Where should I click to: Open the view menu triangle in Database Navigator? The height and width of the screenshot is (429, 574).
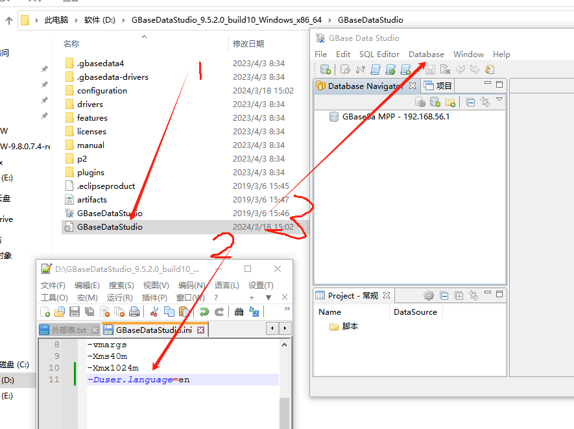499,99
